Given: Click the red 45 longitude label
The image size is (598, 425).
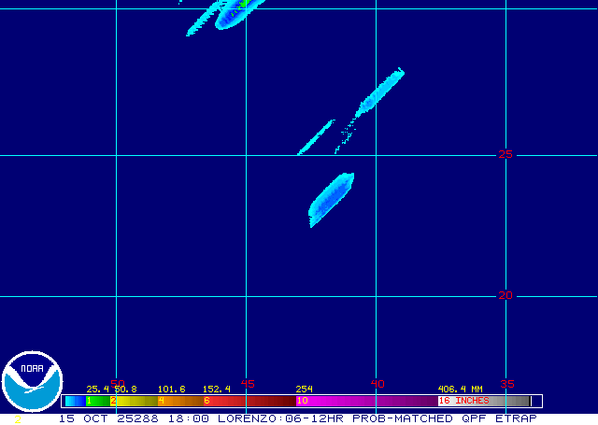Looking at the screenshot, I should point(248,383).
